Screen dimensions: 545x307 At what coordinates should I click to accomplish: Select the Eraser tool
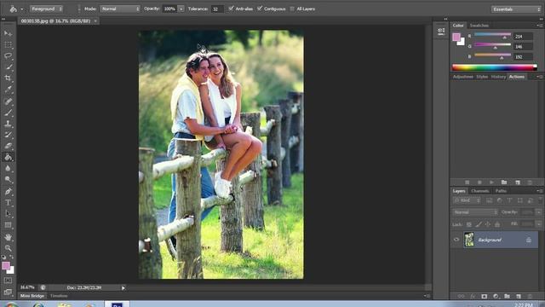pyautogui.click(x=8, y=146)
